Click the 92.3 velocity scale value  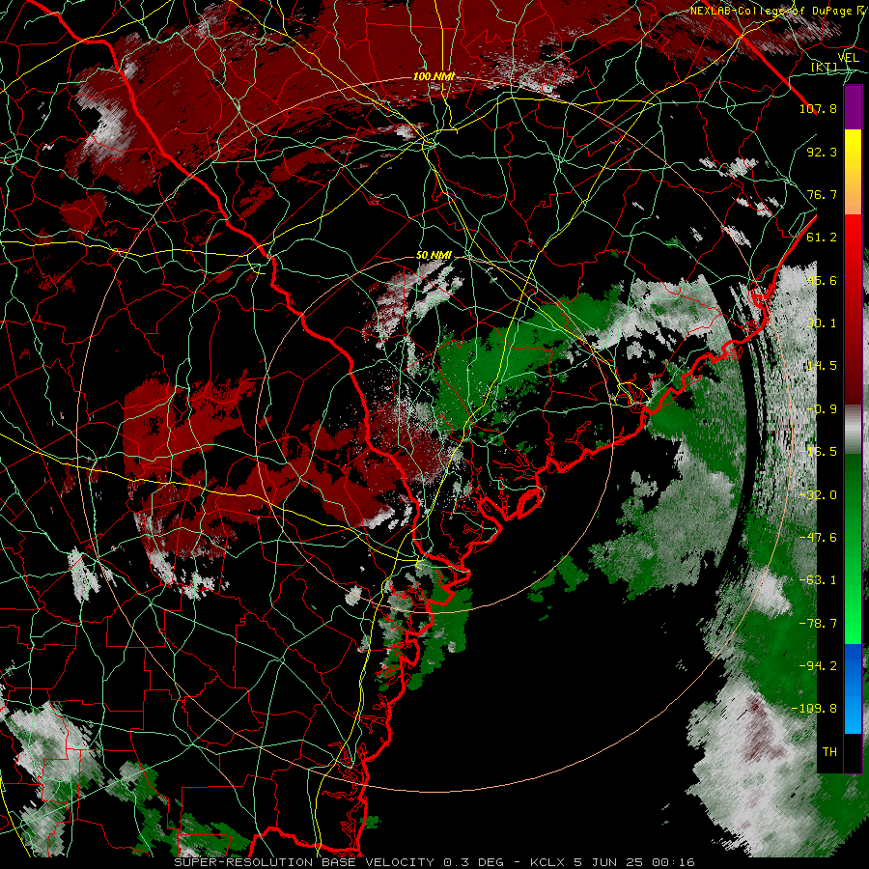(x=822, y=152)
